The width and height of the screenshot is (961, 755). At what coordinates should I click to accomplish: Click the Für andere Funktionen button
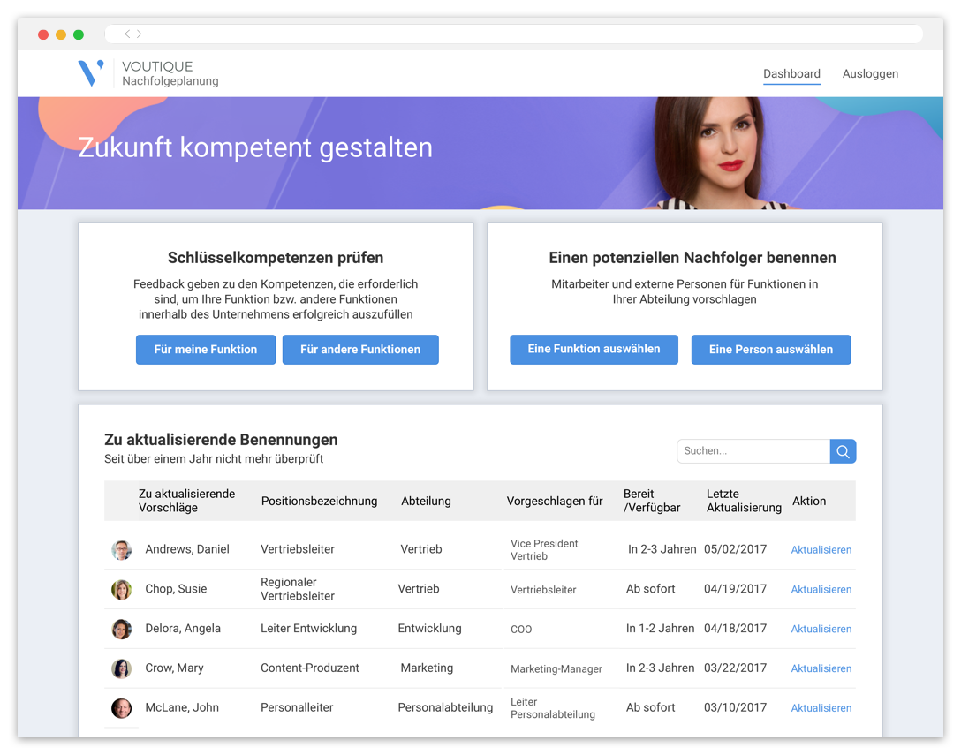[360, 350]
